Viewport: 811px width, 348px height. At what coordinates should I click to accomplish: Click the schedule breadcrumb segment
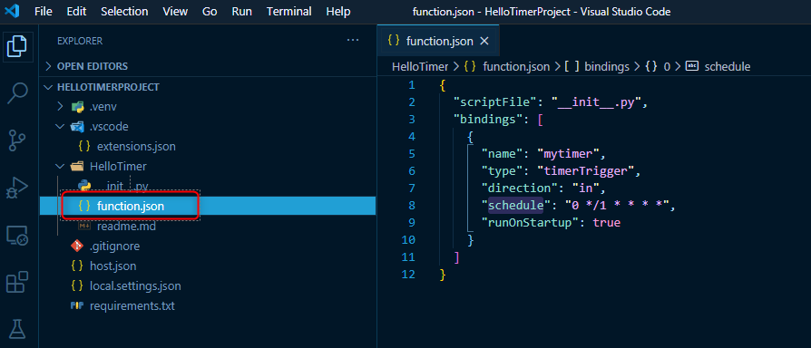[718, 66]
